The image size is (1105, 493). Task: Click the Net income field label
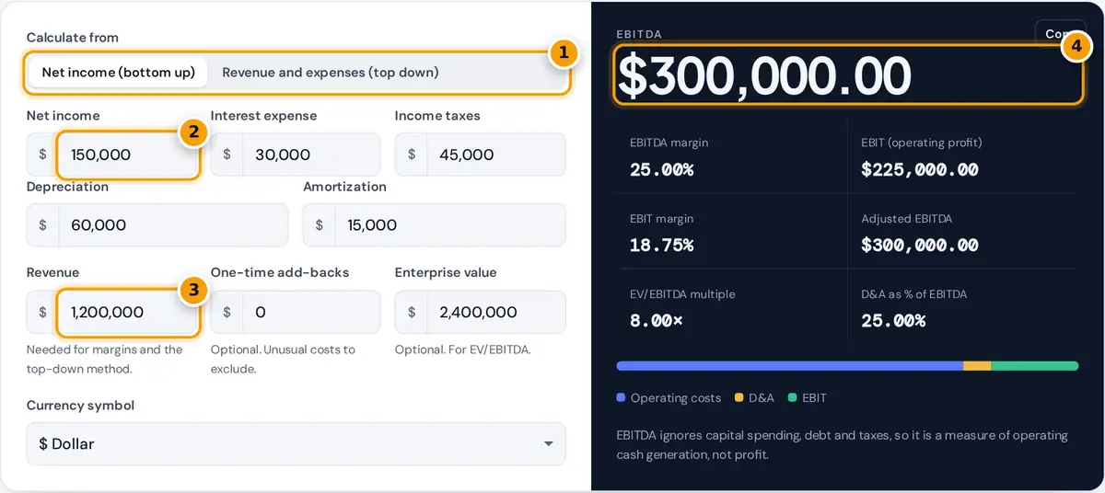[64, 116]
